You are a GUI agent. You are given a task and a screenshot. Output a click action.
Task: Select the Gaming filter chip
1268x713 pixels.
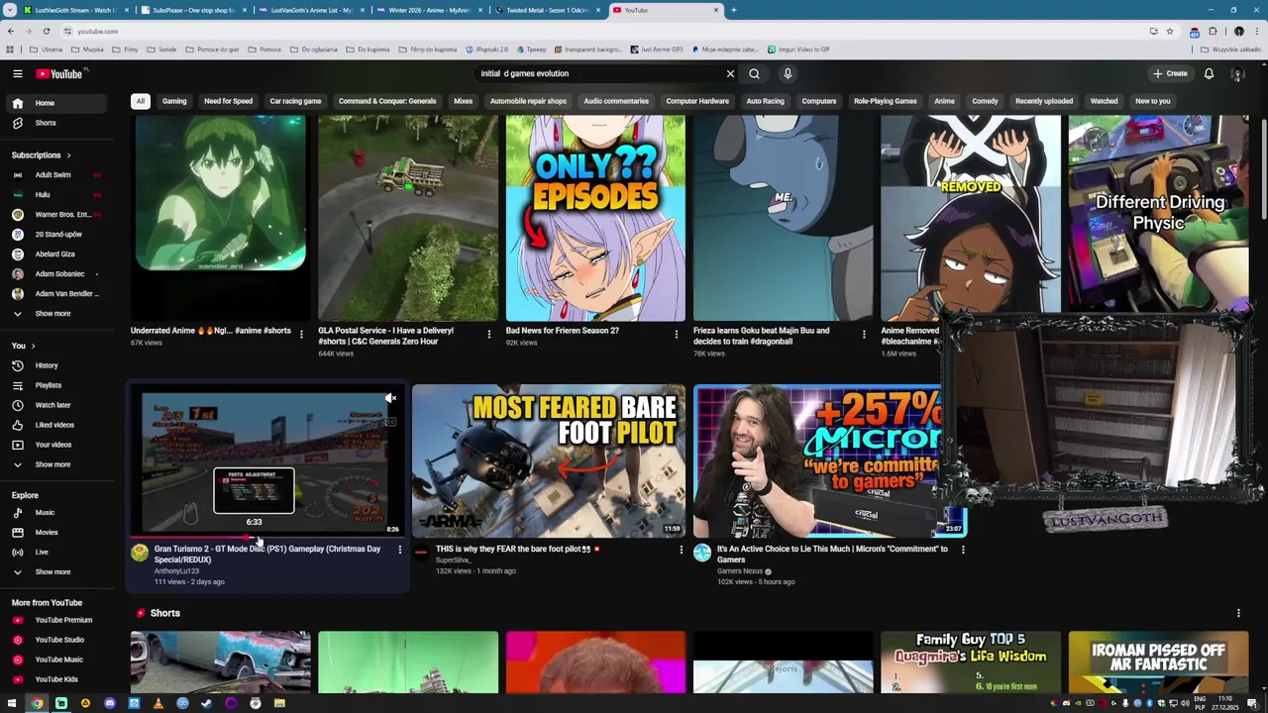click(x=174, y=101)
